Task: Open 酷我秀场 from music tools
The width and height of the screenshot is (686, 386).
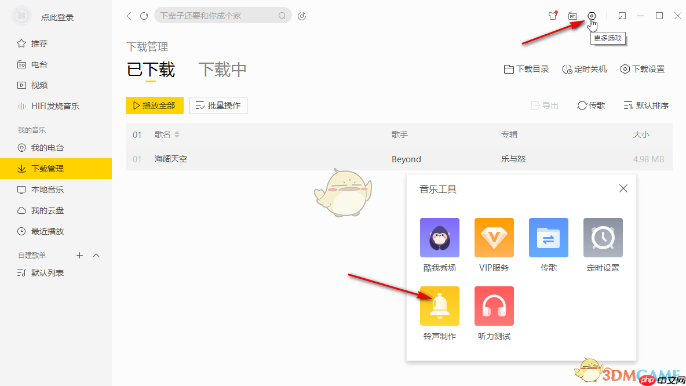Action: coord(440,237)
